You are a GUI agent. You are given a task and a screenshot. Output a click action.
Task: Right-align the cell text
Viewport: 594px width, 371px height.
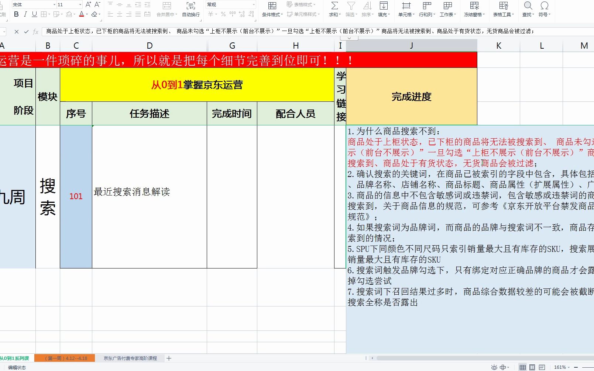(129, 14)
